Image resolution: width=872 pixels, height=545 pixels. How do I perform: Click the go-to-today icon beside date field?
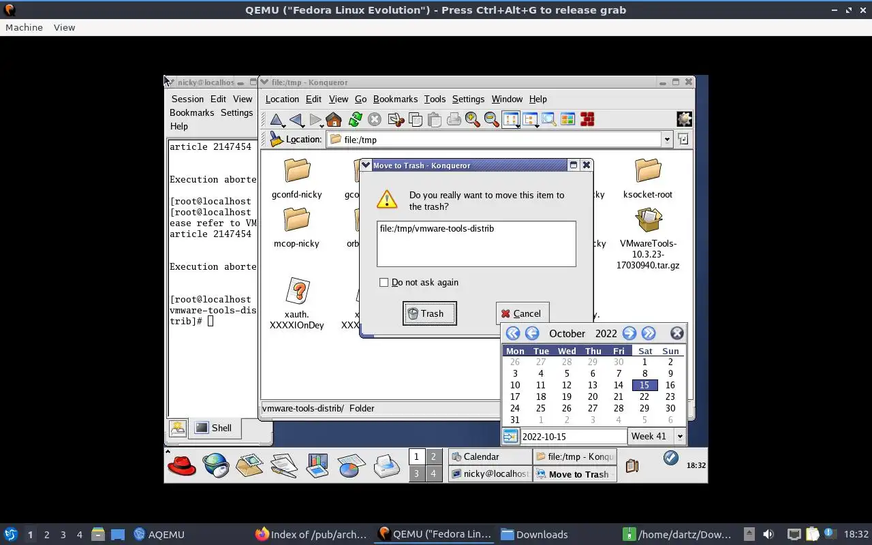510,436
